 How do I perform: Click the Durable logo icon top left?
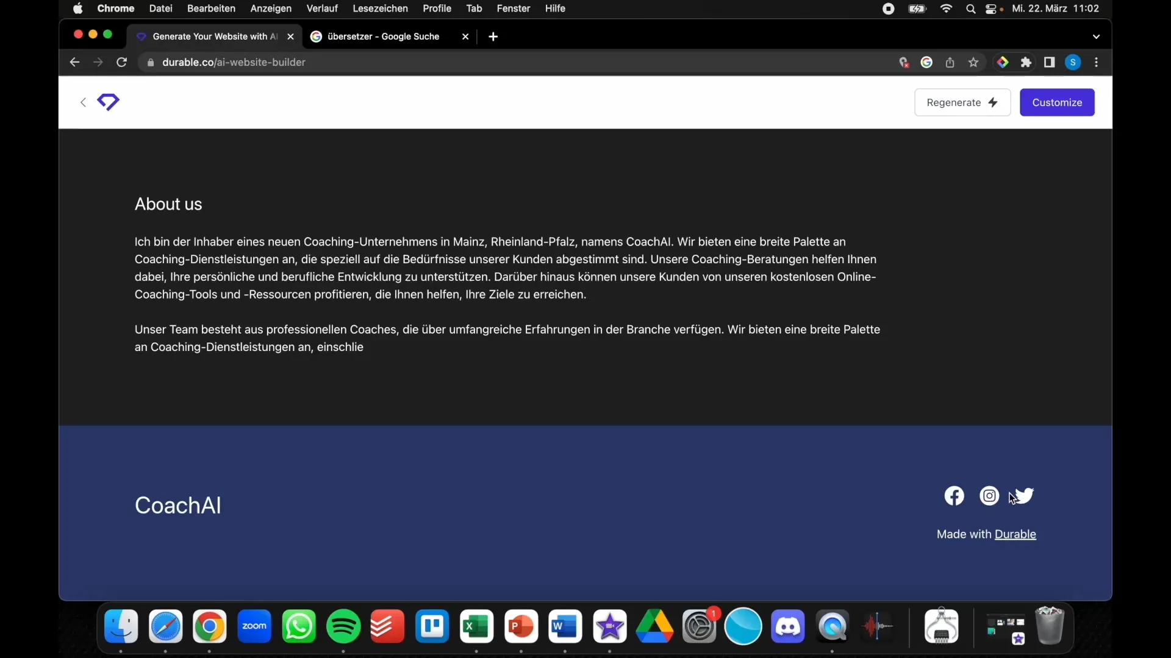pos(108,102)
